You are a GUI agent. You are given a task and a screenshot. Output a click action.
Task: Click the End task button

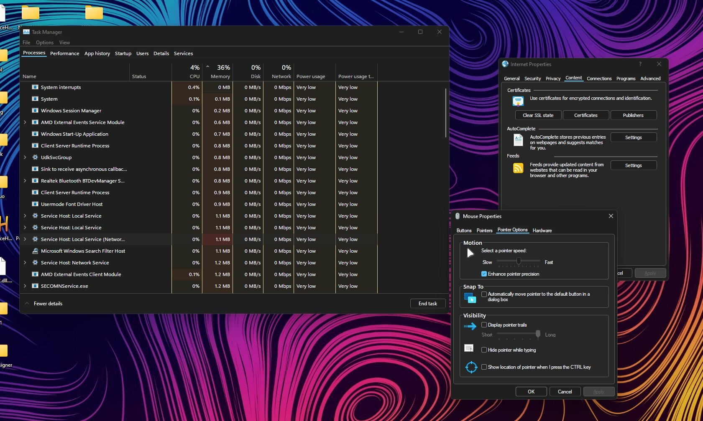pos(428,304)
